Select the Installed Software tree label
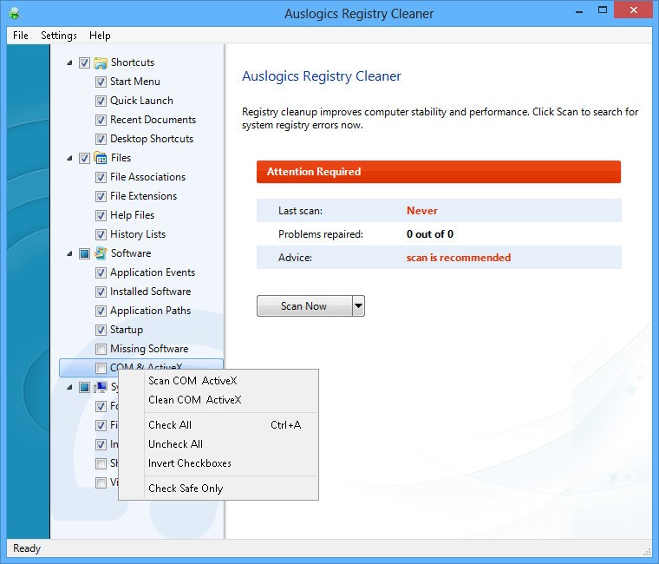The width and height of the screenshot is (659, 564). tap(151, 292)
